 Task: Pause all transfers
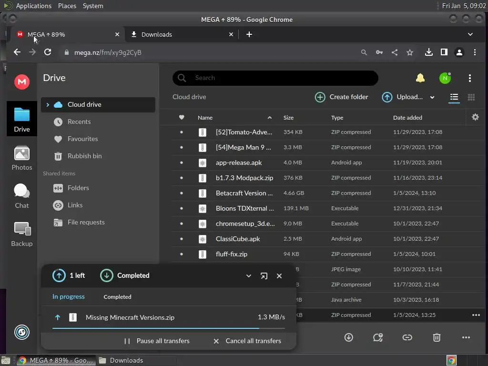[156, 341]
